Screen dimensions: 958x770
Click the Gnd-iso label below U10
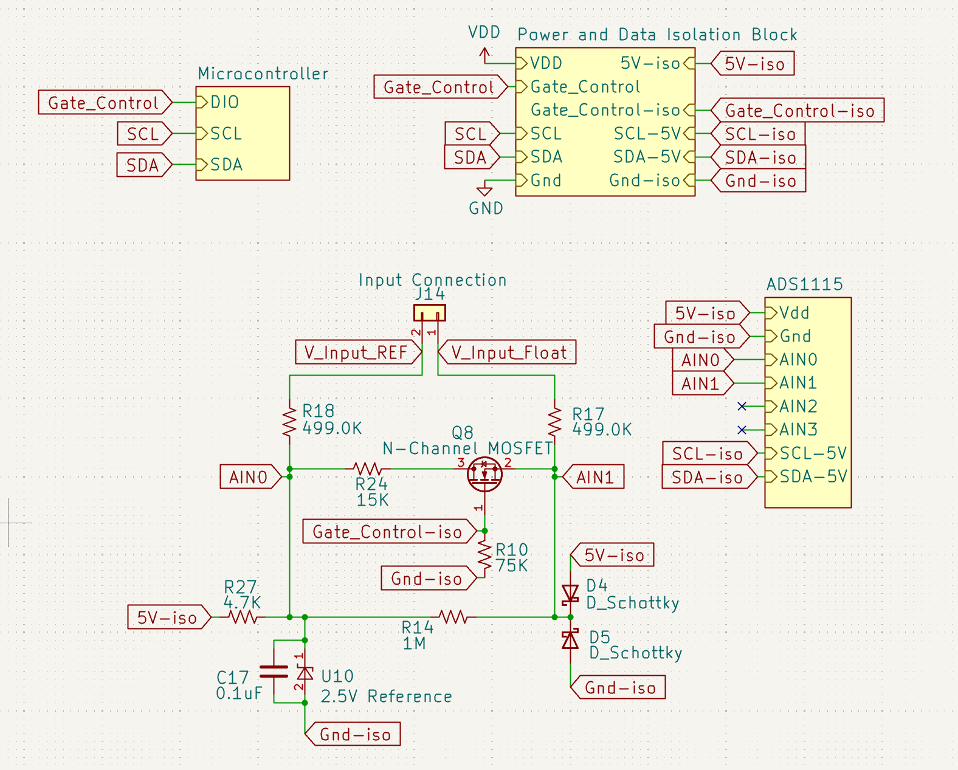pos(353,734)
